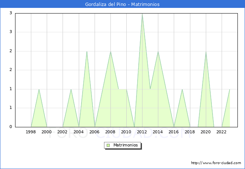Click the 1998 x-axis label
This screenshot has height=169, width=245.
coord(31,132)
